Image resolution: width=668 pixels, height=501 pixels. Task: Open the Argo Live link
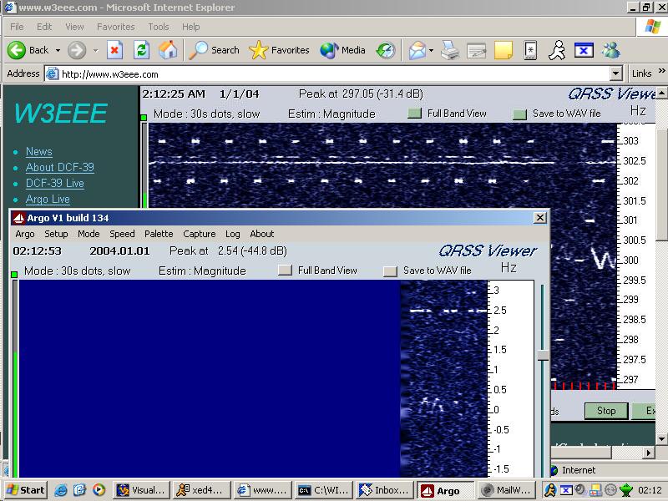tap(48, 199)
